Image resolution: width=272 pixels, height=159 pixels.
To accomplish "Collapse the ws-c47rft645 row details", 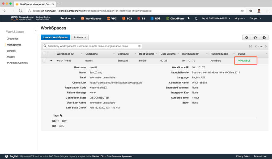I will point(51,61).
